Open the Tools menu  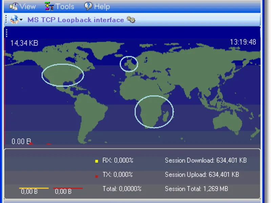pyautogui.click(x=60, y=6)
